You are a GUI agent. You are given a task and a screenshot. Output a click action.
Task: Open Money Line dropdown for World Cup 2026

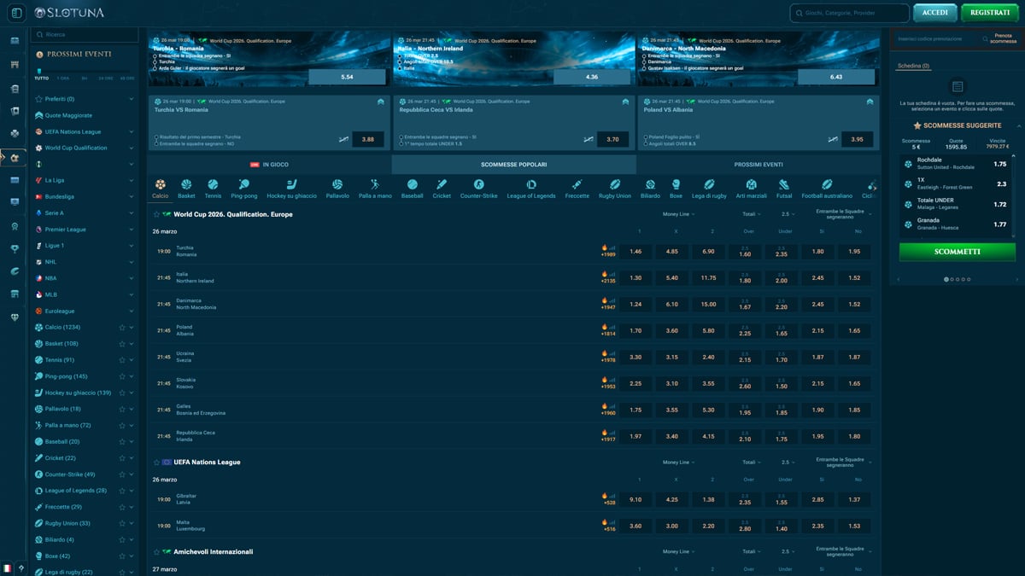coord(679,214)
